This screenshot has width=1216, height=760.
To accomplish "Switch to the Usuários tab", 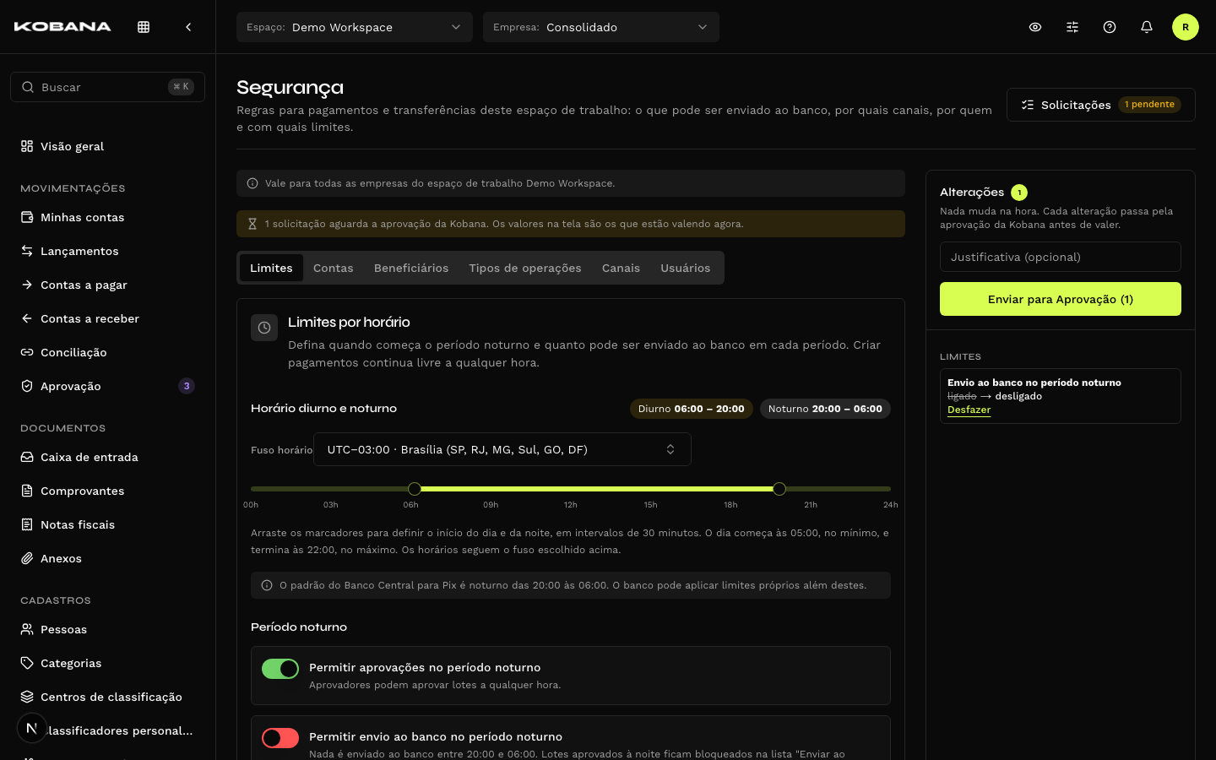I will 686,268.
